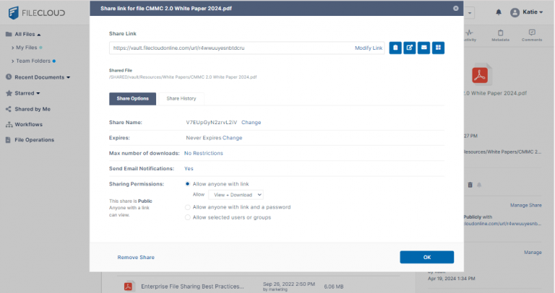Open Workflows in sidebar
The height and width of the screenshot is (293, 555).
point(29,124)
